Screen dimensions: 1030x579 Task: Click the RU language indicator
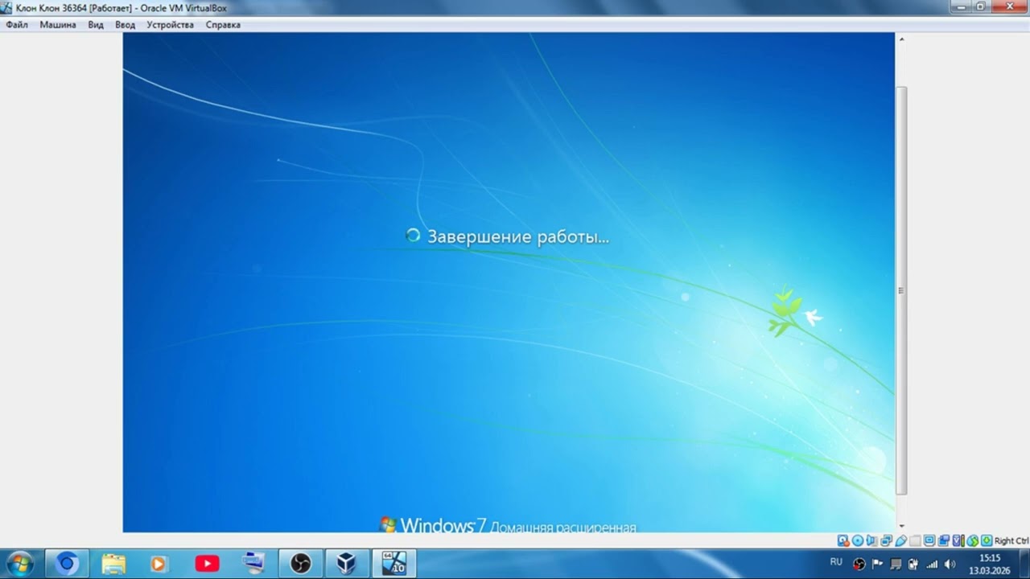point(836,561)
